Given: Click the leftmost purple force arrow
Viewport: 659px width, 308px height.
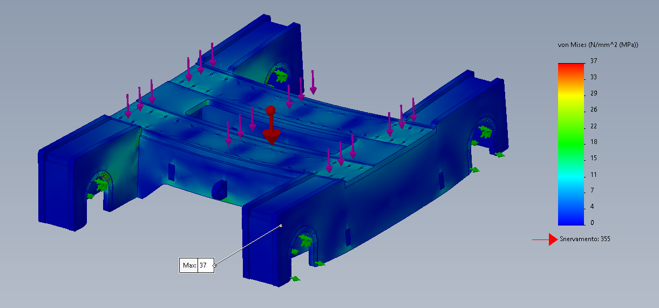Looking at the screenshot, I should click(128, 107).
